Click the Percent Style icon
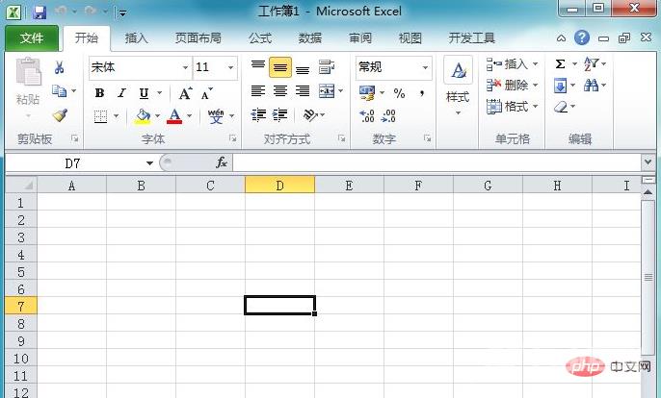The height and width of the screenshot is (398, 661). click(x=398, y=93)
